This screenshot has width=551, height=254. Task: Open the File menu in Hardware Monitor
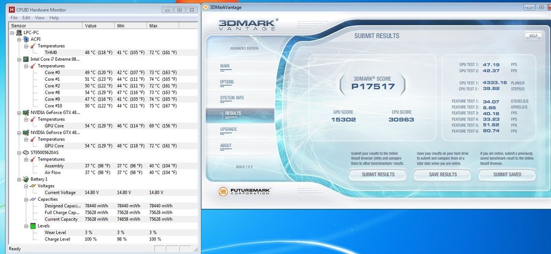tap(14, 18)
